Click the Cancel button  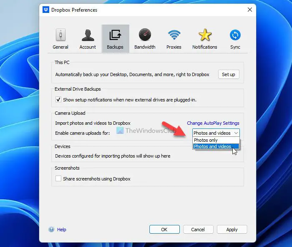[198, 230]
